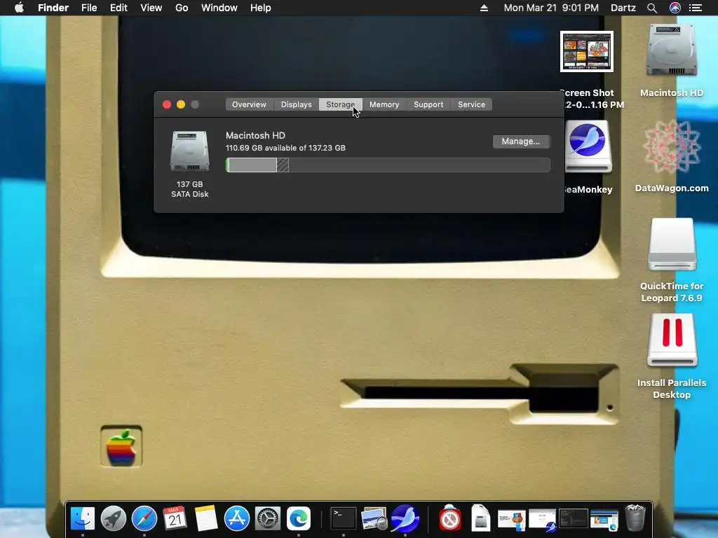The width and height of the screenshot is (718, 538).
Task: Open the Go menu
Action: click(182, 8)
